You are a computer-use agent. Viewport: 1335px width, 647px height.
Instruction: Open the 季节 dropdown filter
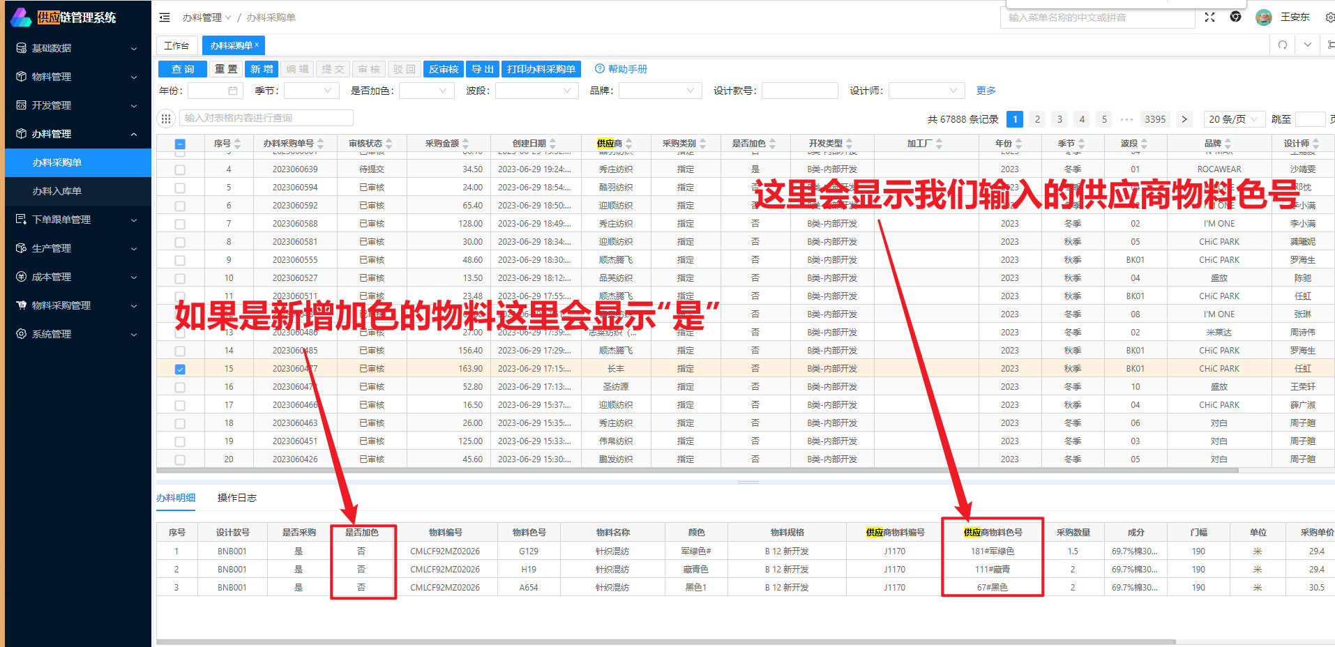tap(311, 91)
